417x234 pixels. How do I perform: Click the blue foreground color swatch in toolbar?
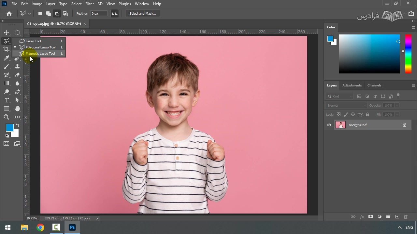click(9, 127)
